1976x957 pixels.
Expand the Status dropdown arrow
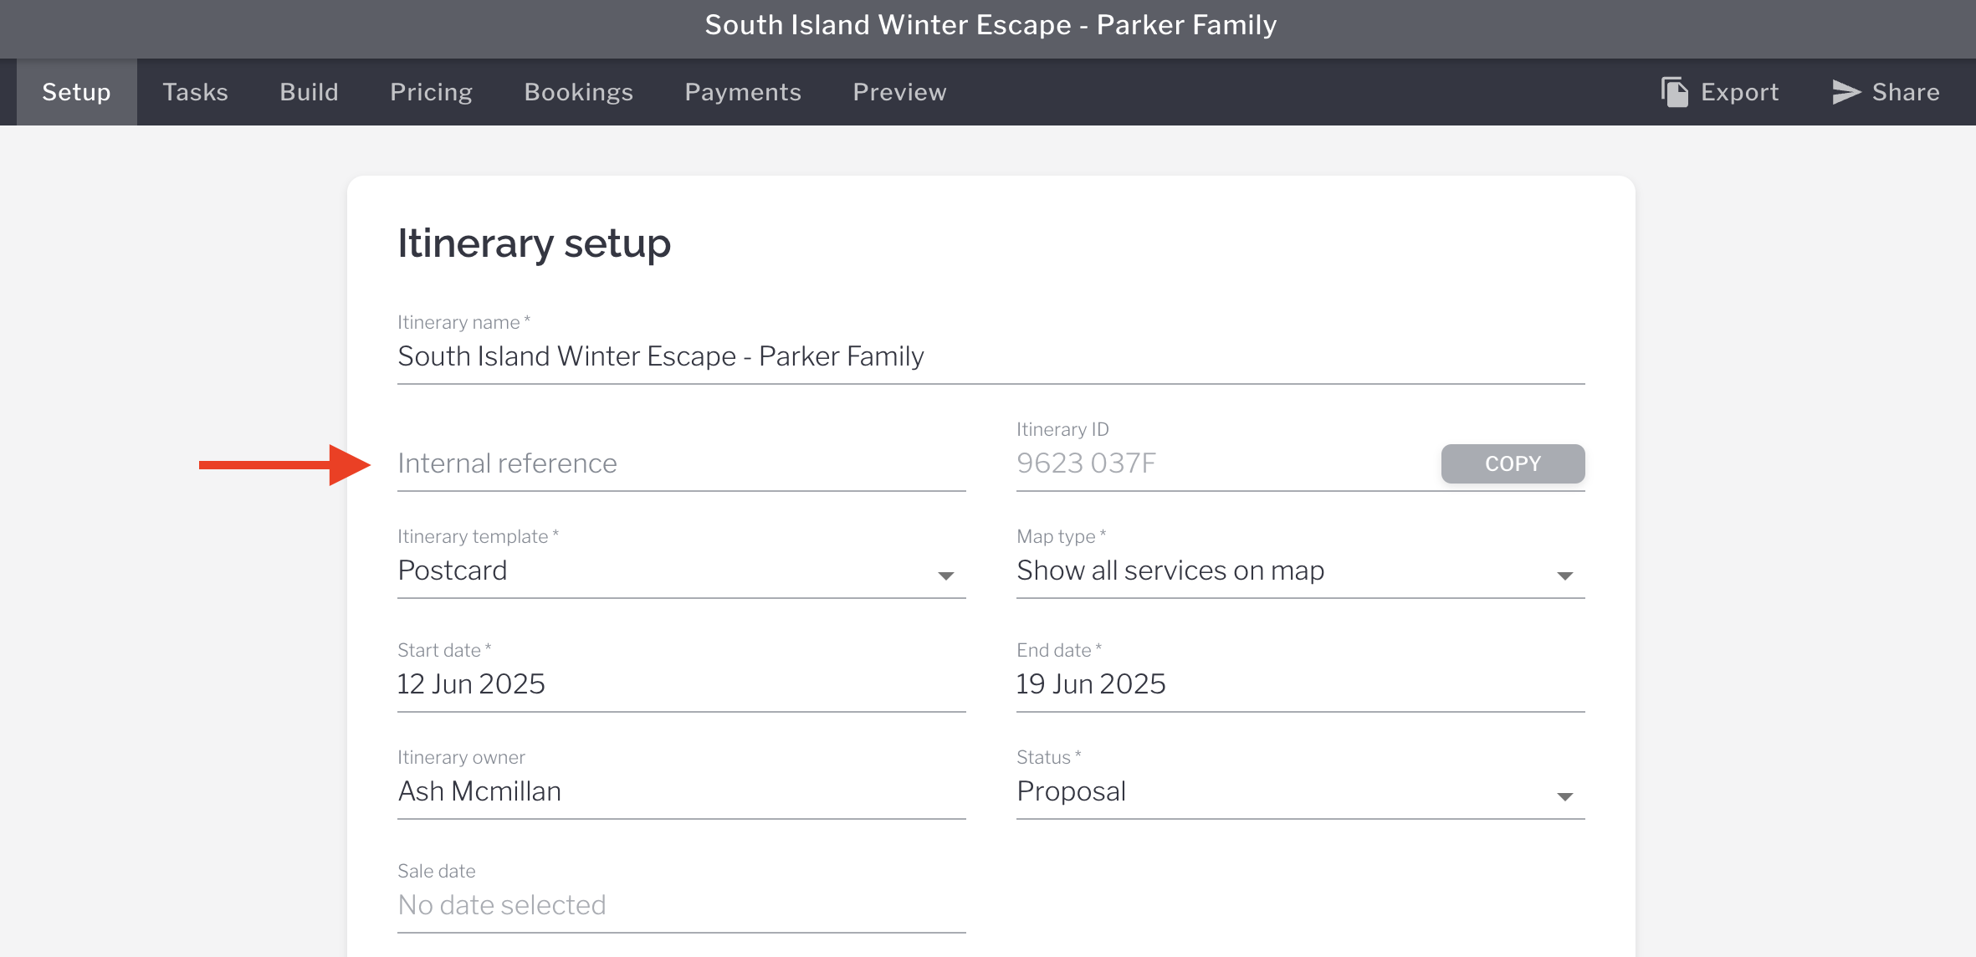pos(1564,796)
